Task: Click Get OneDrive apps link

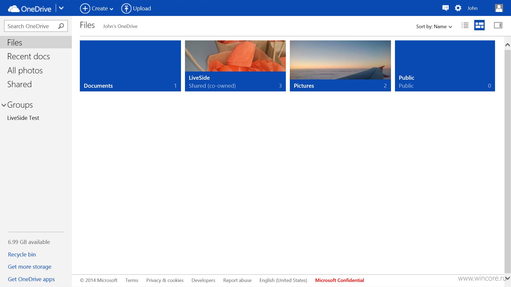Action: coord(31,279)
